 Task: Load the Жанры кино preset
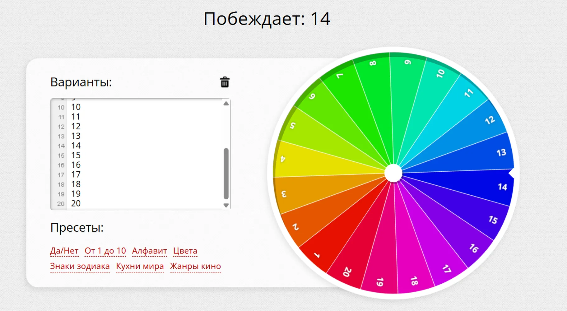196,266
